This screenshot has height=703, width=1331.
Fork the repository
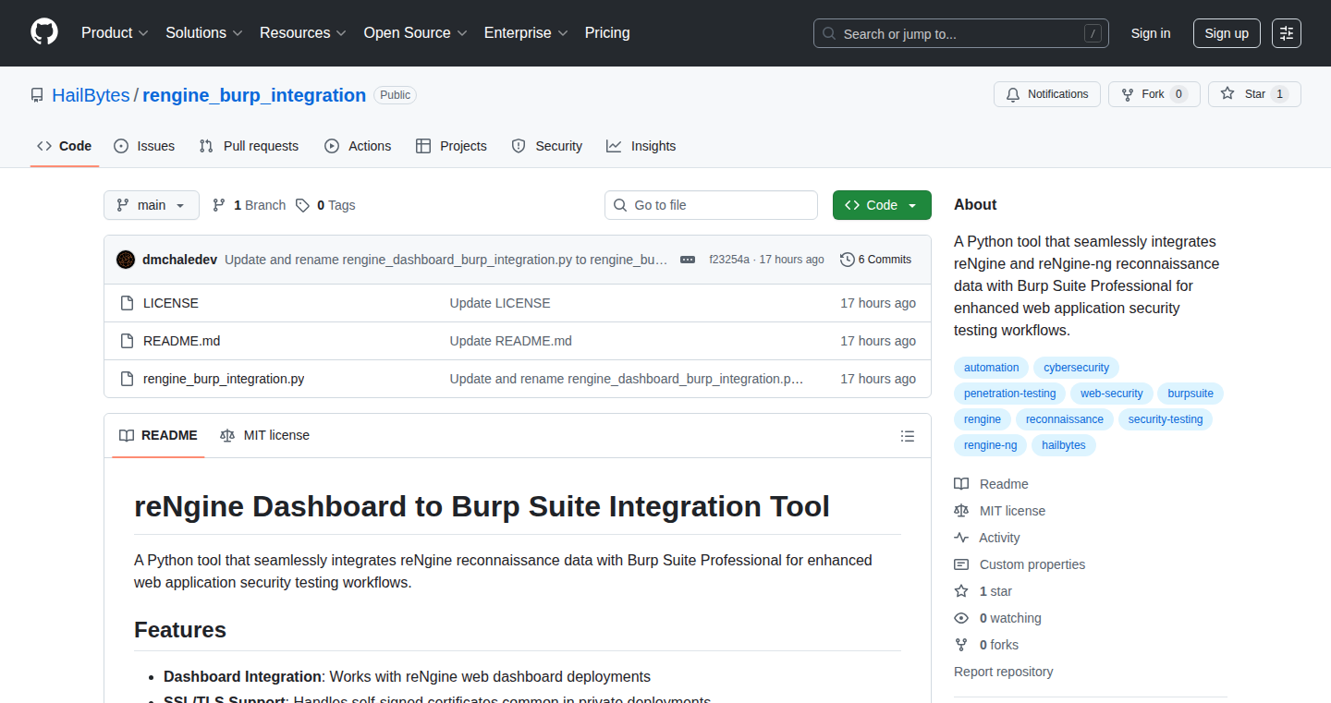pyautogui.click(x=1154, y=94)
